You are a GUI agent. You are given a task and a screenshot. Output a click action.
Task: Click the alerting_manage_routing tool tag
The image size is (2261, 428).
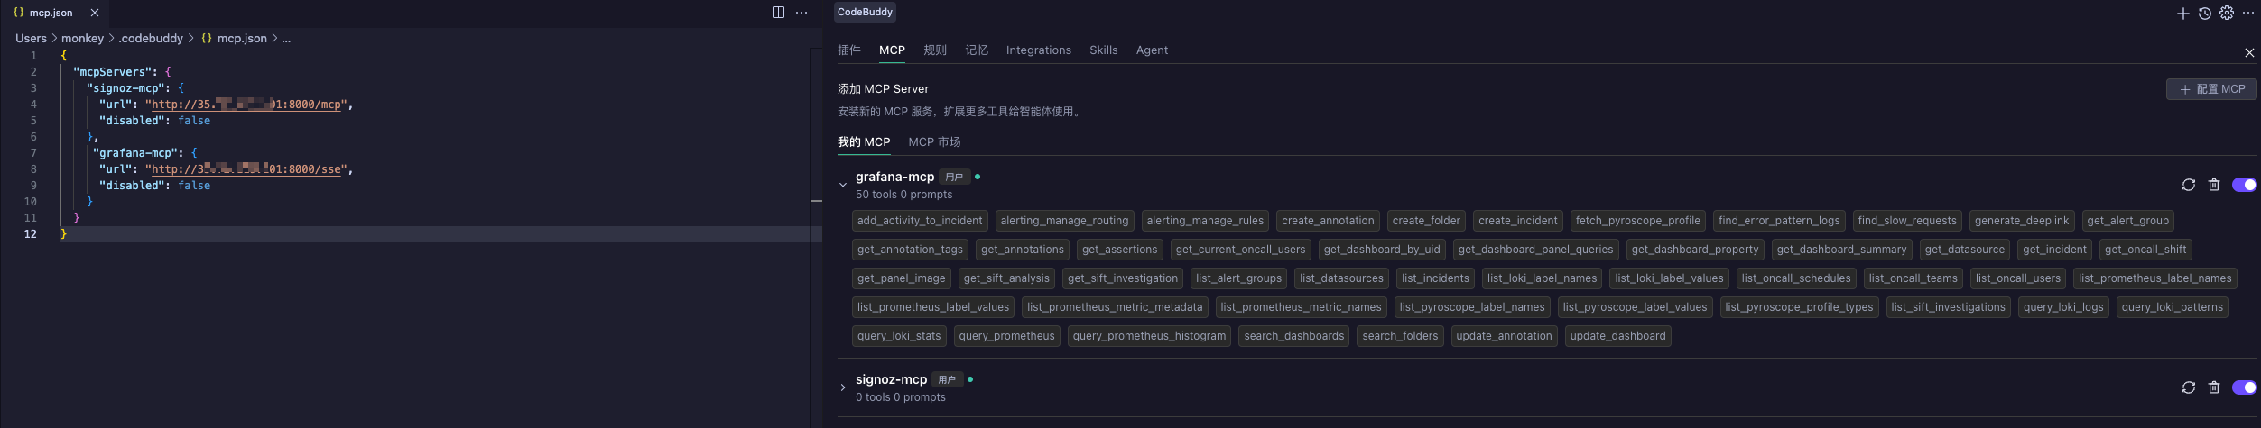[1064, 221]
